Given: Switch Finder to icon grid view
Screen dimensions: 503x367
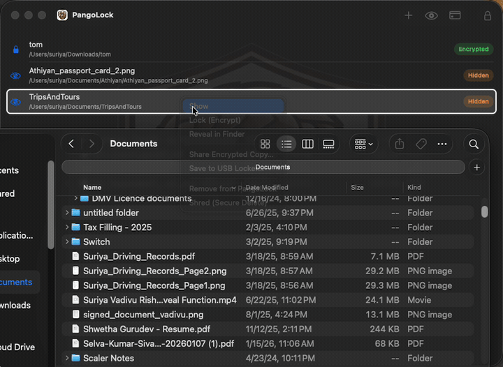Looking at the screenshot, I should (x=265, y=144).
